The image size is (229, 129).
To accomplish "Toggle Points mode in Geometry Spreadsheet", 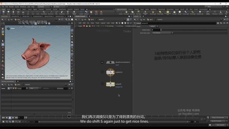I will click(x=9, y=89).
